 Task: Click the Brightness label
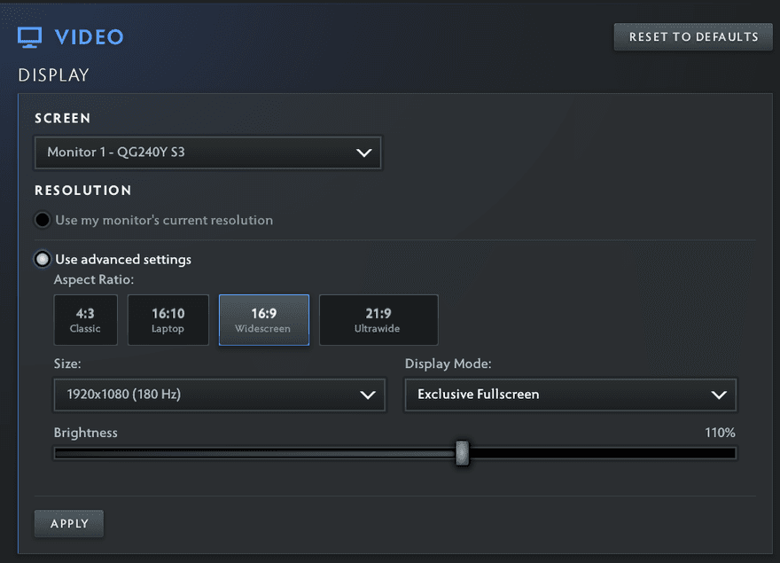86,433
